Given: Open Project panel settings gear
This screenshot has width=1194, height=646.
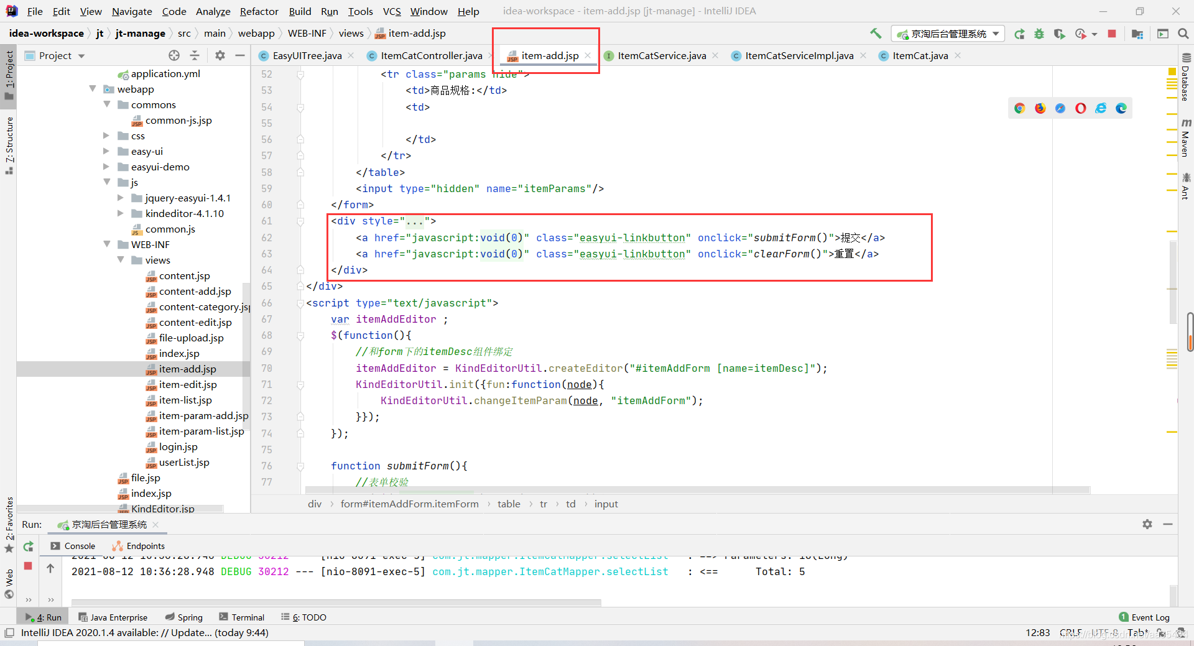Looking at the screenshot, I should point(220,55).
